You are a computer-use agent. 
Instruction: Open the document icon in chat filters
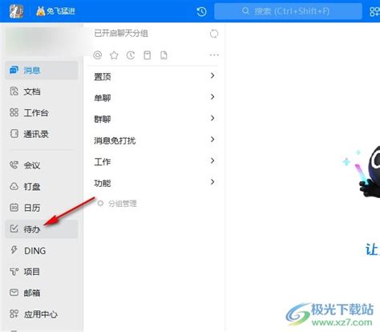(x=164, y=55)
